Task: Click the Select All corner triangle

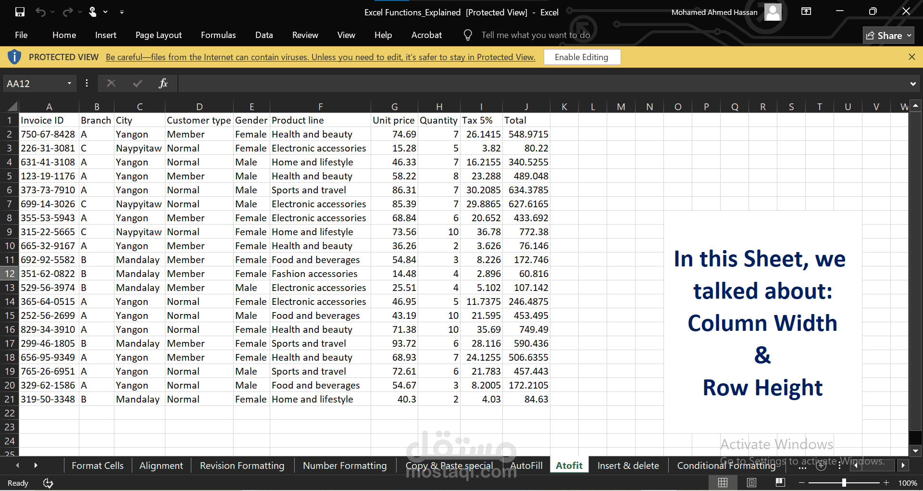Action: (12, 106)
